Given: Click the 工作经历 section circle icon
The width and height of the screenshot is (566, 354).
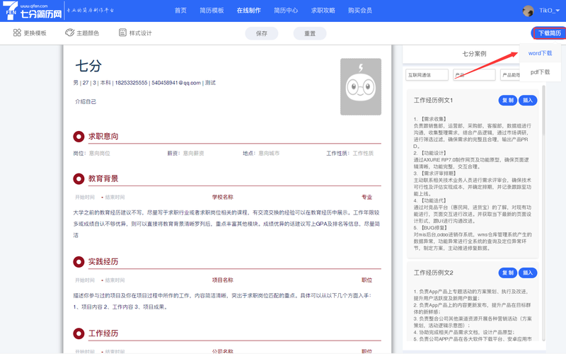Looking at the screenshot, I should [x=79, y=333].
